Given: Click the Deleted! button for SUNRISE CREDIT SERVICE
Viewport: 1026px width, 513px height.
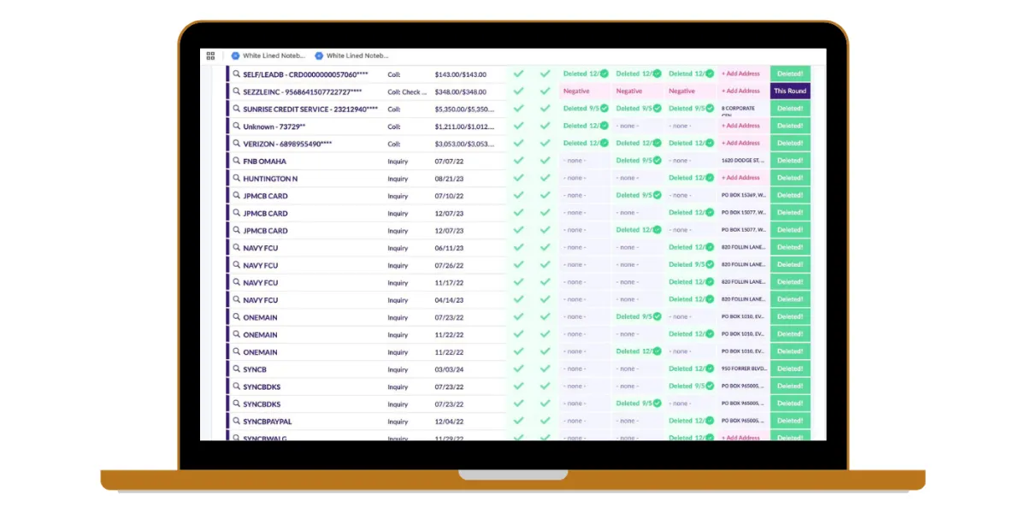Looking at the screenshot, I should click(x=790, y=109).
